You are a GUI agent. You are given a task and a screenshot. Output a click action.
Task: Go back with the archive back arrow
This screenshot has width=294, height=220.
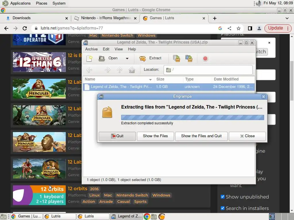pyautogui.click(x=89, y=70)
